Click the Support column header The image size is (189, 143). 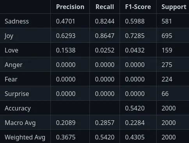pyautogui.click(x=174, y=7)
